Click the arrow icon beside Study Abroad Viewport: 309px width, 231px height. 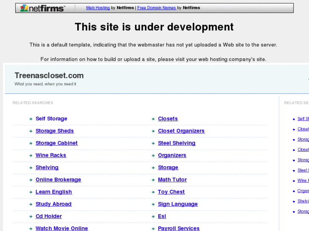click(31, 204)
